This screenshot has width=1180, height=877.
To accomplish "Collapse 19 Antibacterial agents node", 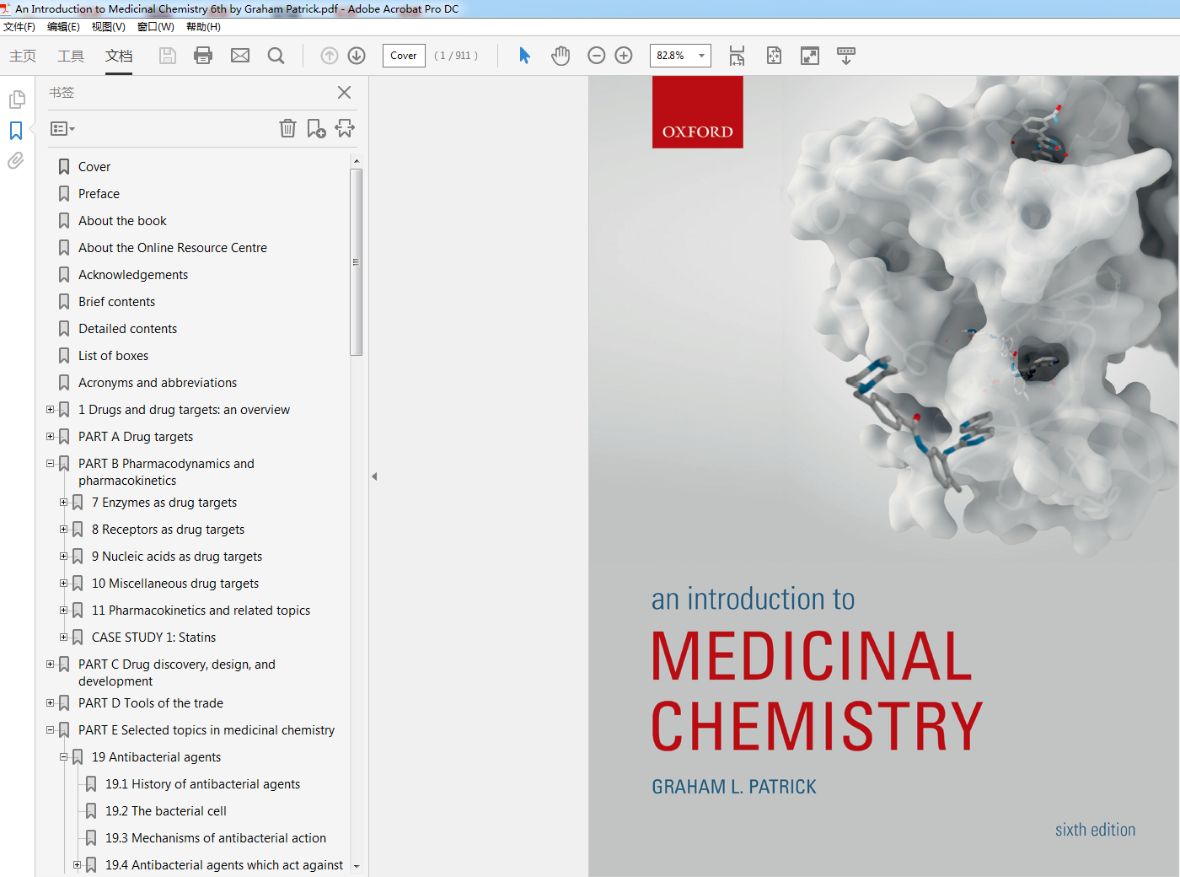I will click(63, 757).
